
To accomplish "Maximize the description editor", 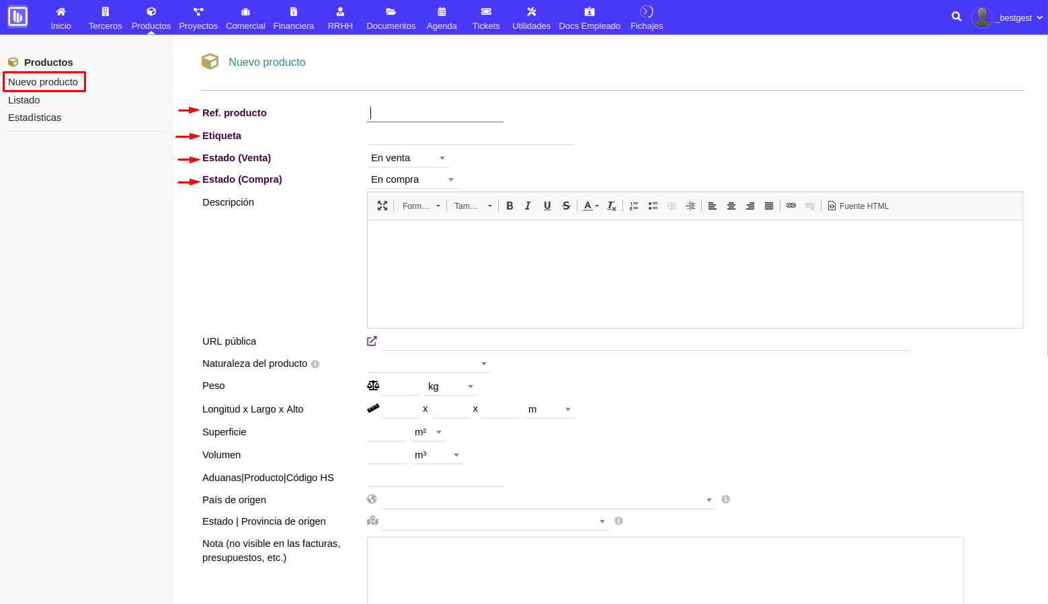I will click(x=382, y=206).
